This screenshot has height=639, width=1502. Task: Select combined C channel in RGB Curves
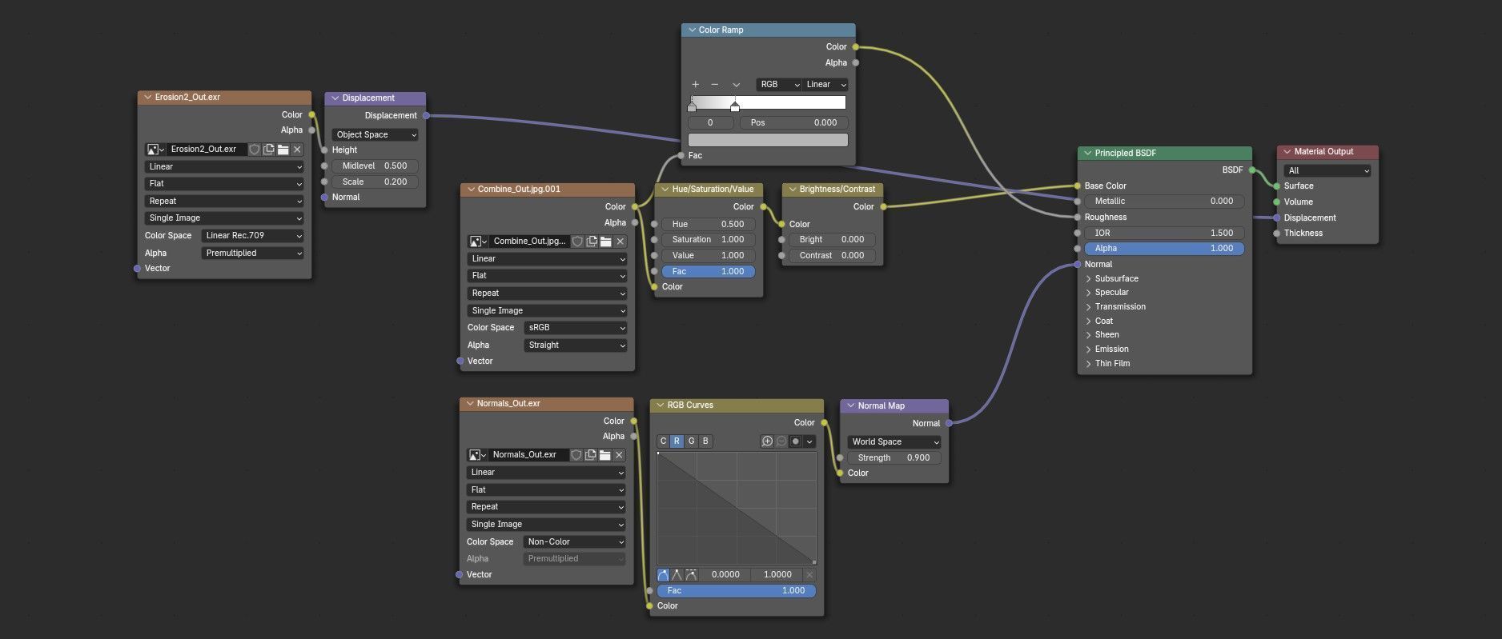click(x=663, y=441)
